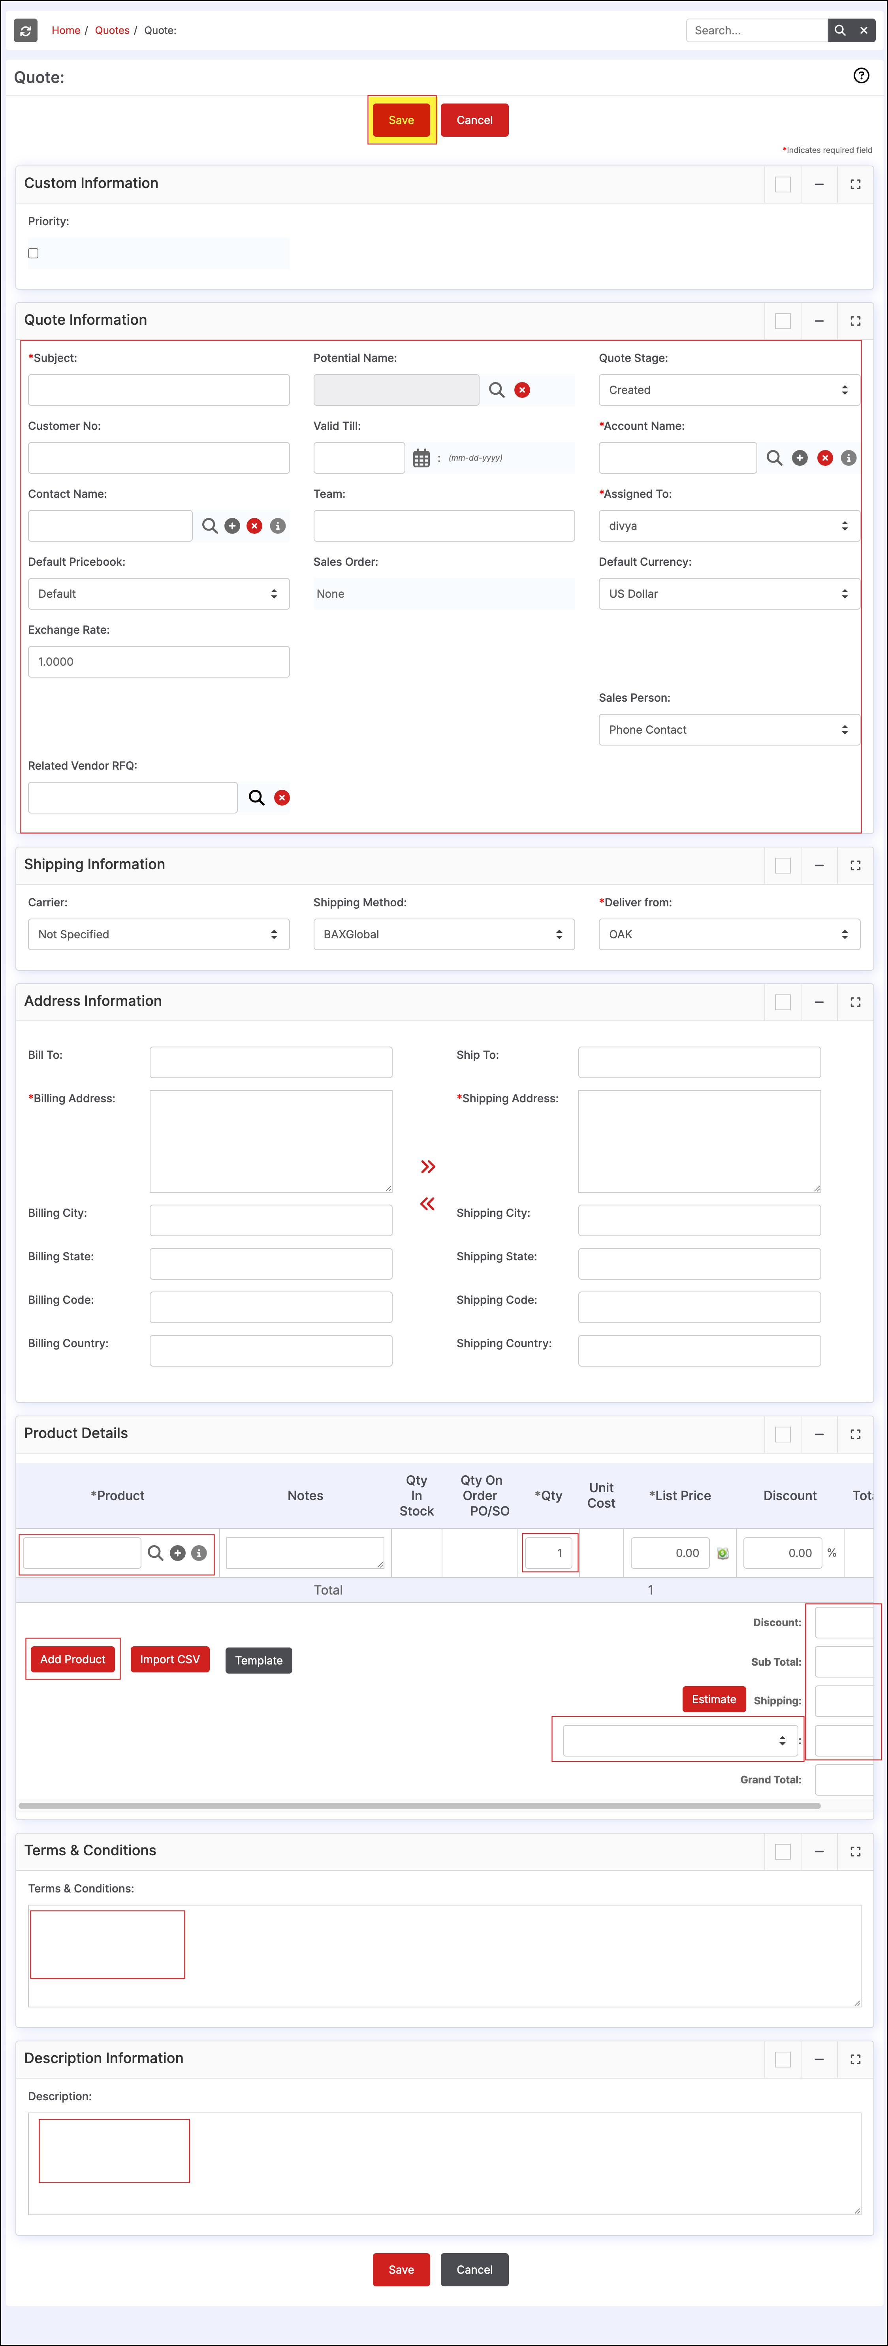888x2346 pixels.
Task: View Contact Name info icon
Action: 278,525
